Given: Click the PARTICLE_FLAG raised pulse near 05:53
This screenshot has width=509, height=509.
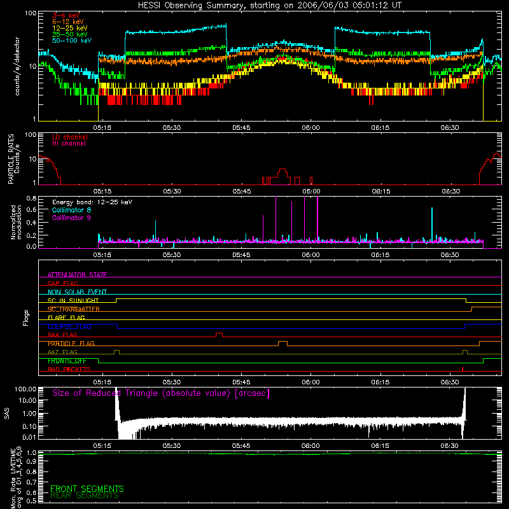Looking at the screenshot, I should [282, 344].
